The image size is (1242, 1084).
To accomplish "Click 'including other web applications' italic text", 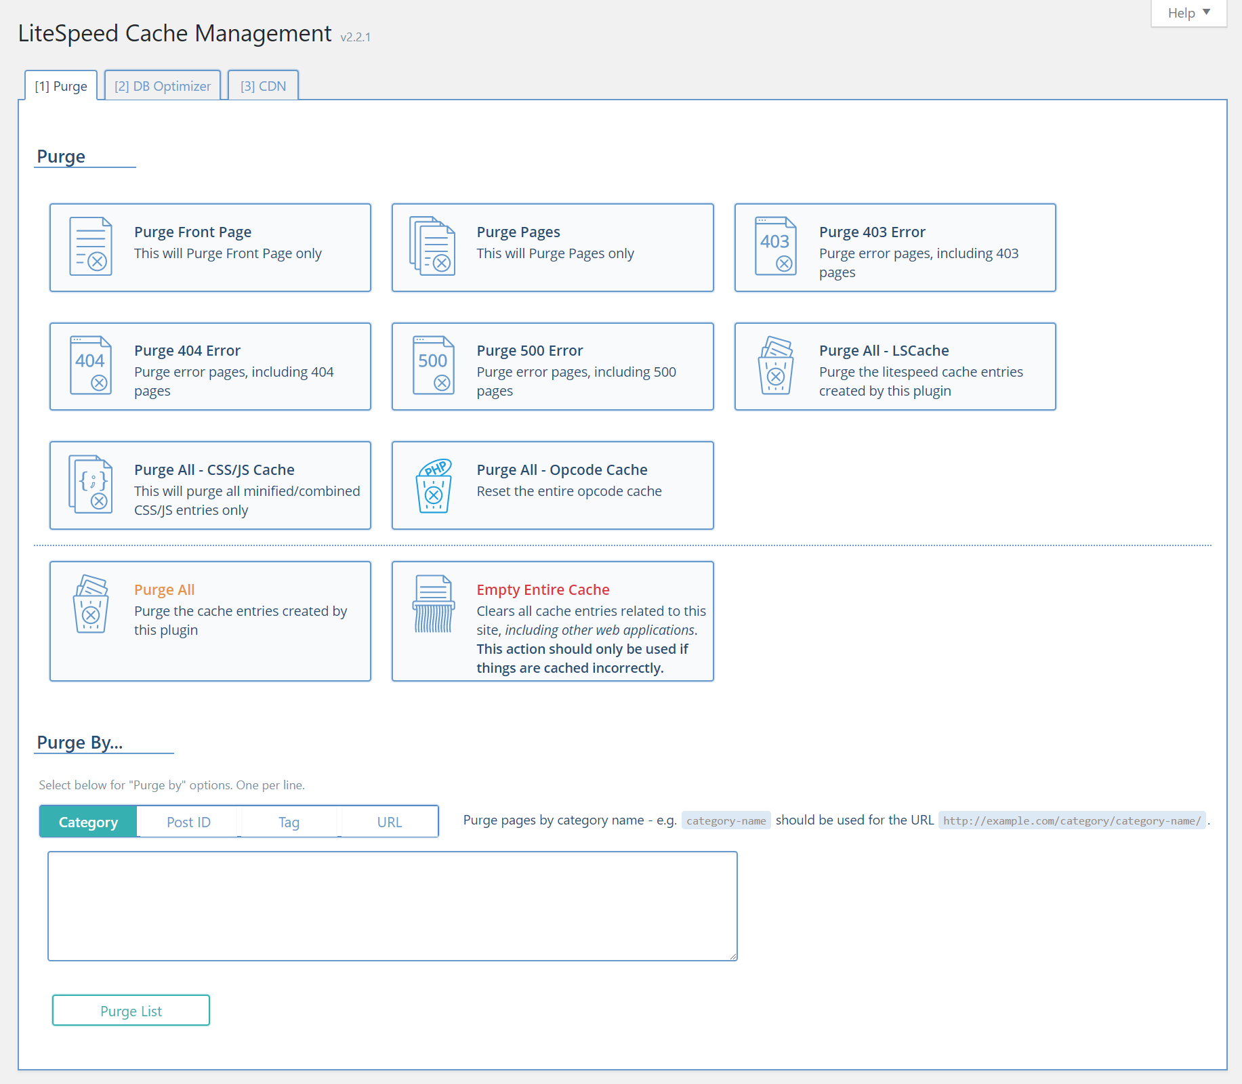I will (x=601, y=630).
